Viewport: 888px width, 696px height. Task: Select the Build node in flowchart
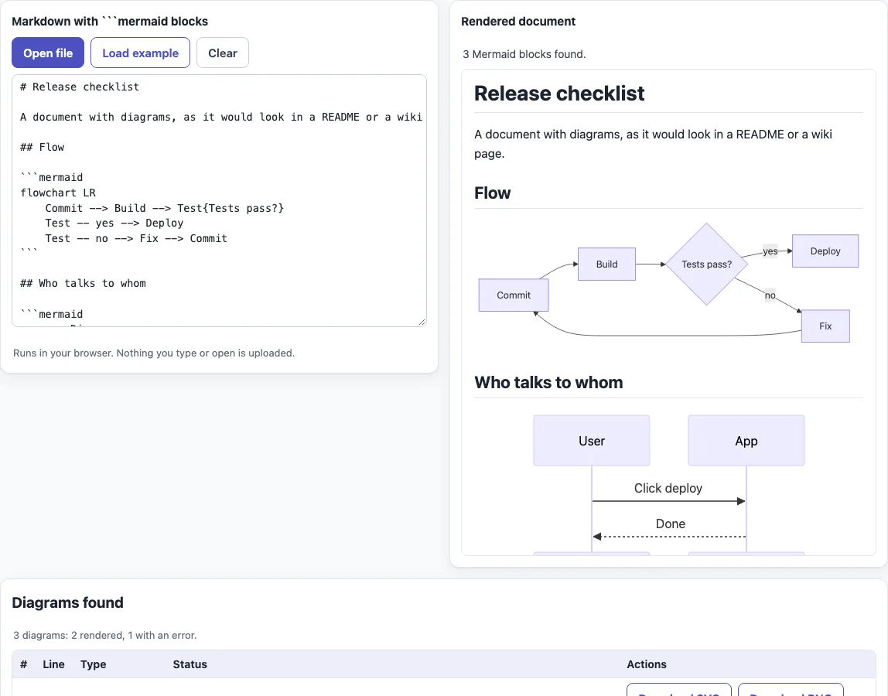606,264
